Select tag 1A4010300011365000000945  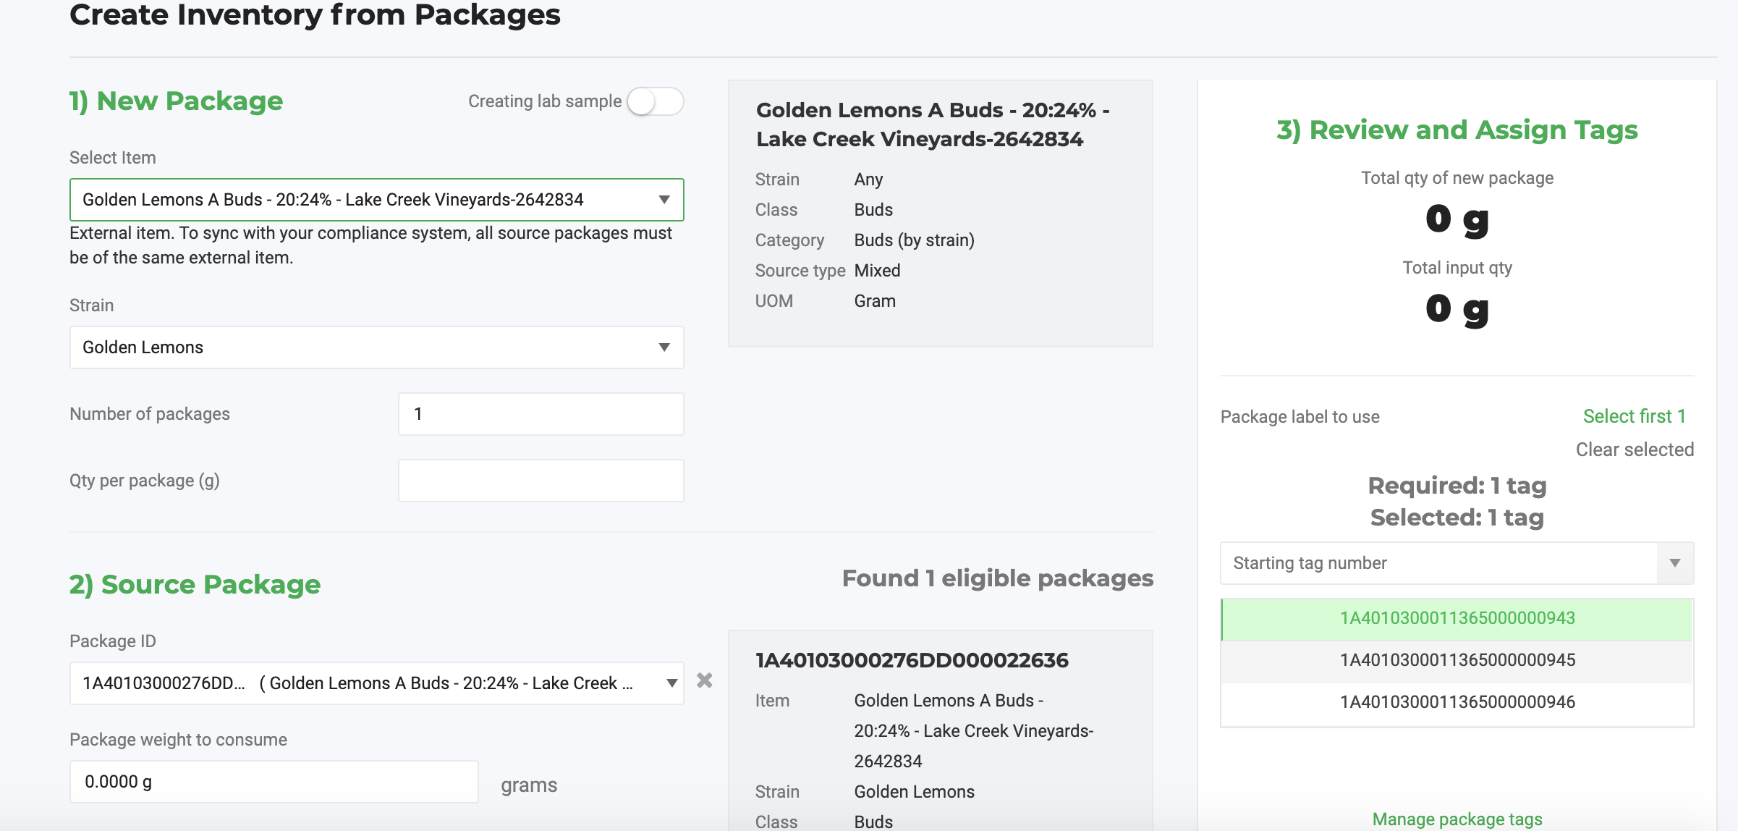(x=1457, y=660)
